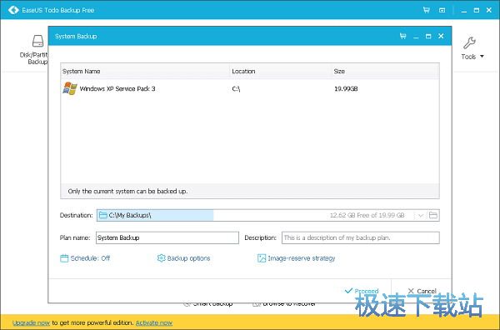Open Disk/Partition Backup in the main window
This screenshot has height=330, width=500.
pos(34,50)
